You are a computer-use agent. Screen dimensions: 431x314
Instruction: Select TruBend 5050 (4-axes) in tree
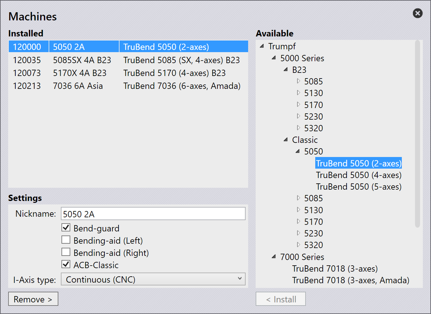point(359,175)
